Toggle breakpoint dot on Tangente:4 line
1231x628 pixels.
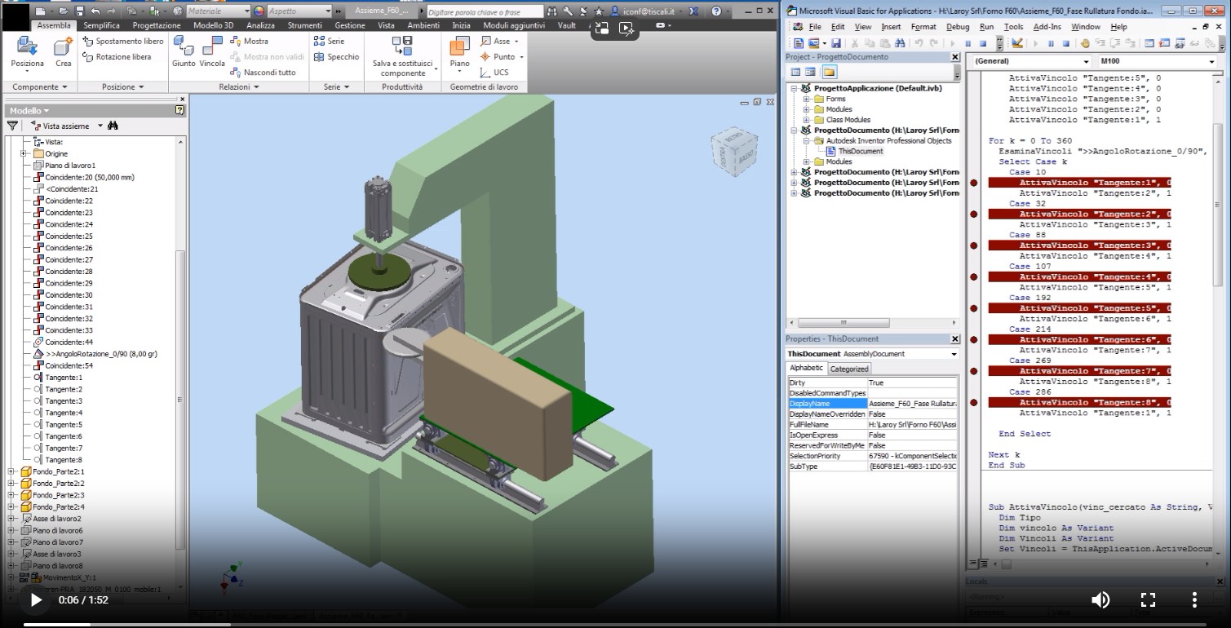coord(973,277)
